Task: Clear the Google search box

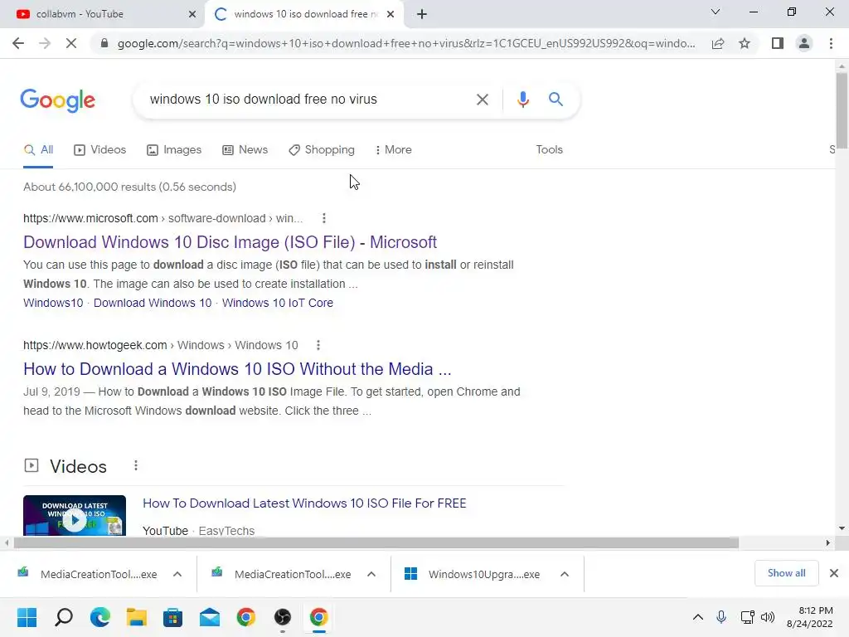Action: (482, 100)
